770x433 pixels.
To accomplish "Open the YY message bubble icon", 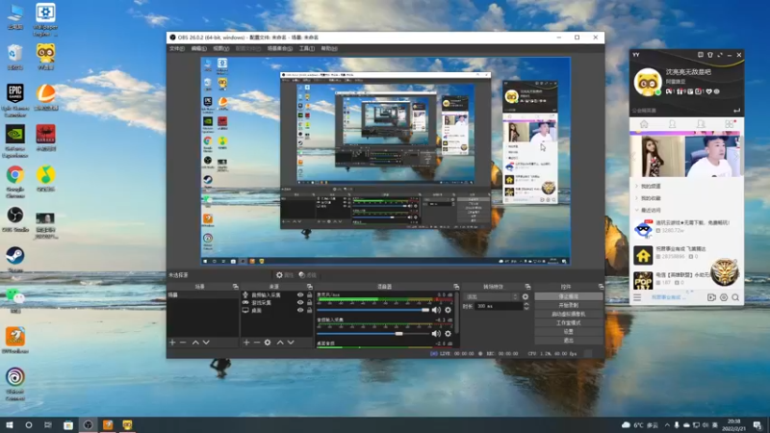I will 701,55.
